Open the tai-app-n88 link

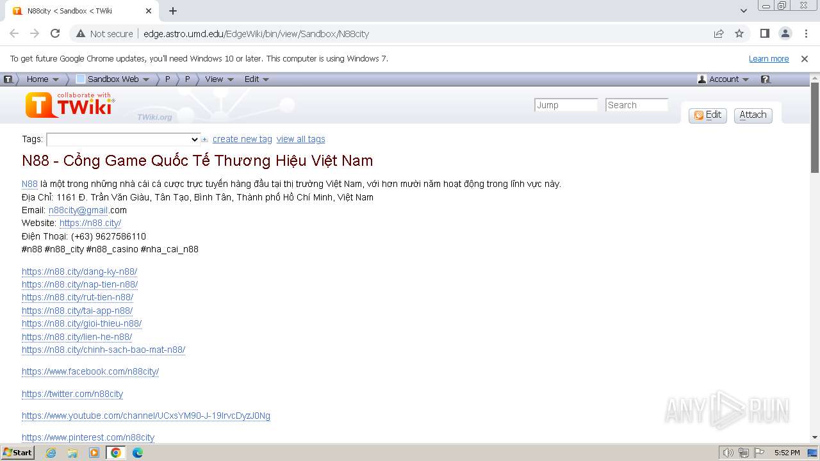[77, 311]
